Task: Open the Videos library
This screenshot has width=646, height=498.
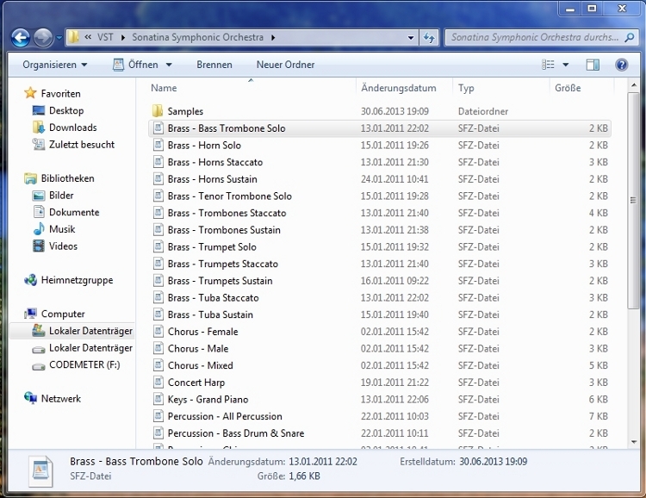Action: [x=63, y=246]
